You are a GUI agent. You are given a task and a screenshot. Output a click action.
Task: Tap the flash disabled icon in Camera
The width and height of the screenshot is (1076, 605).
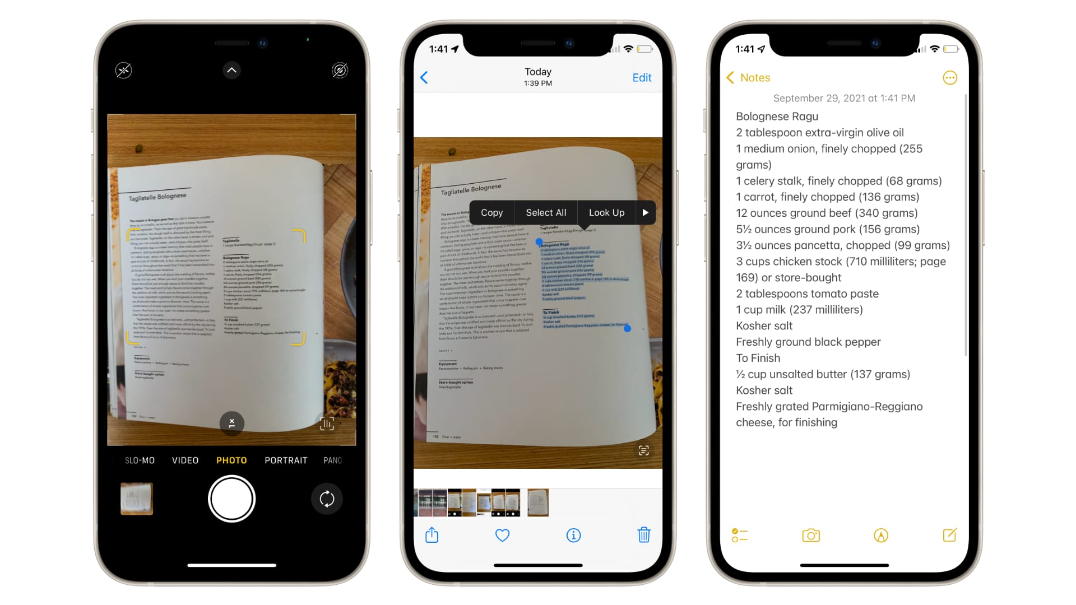point(123,70)
